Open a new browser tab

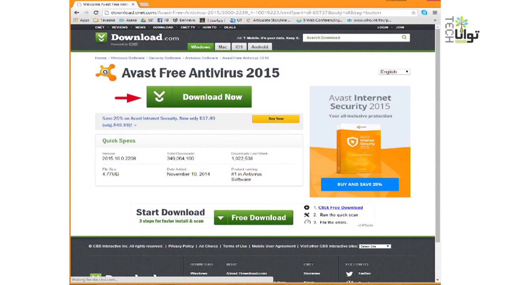(x=144, y=4)
